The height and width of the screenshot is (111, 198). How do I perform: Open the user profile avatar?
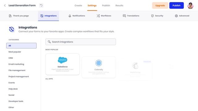191,6
